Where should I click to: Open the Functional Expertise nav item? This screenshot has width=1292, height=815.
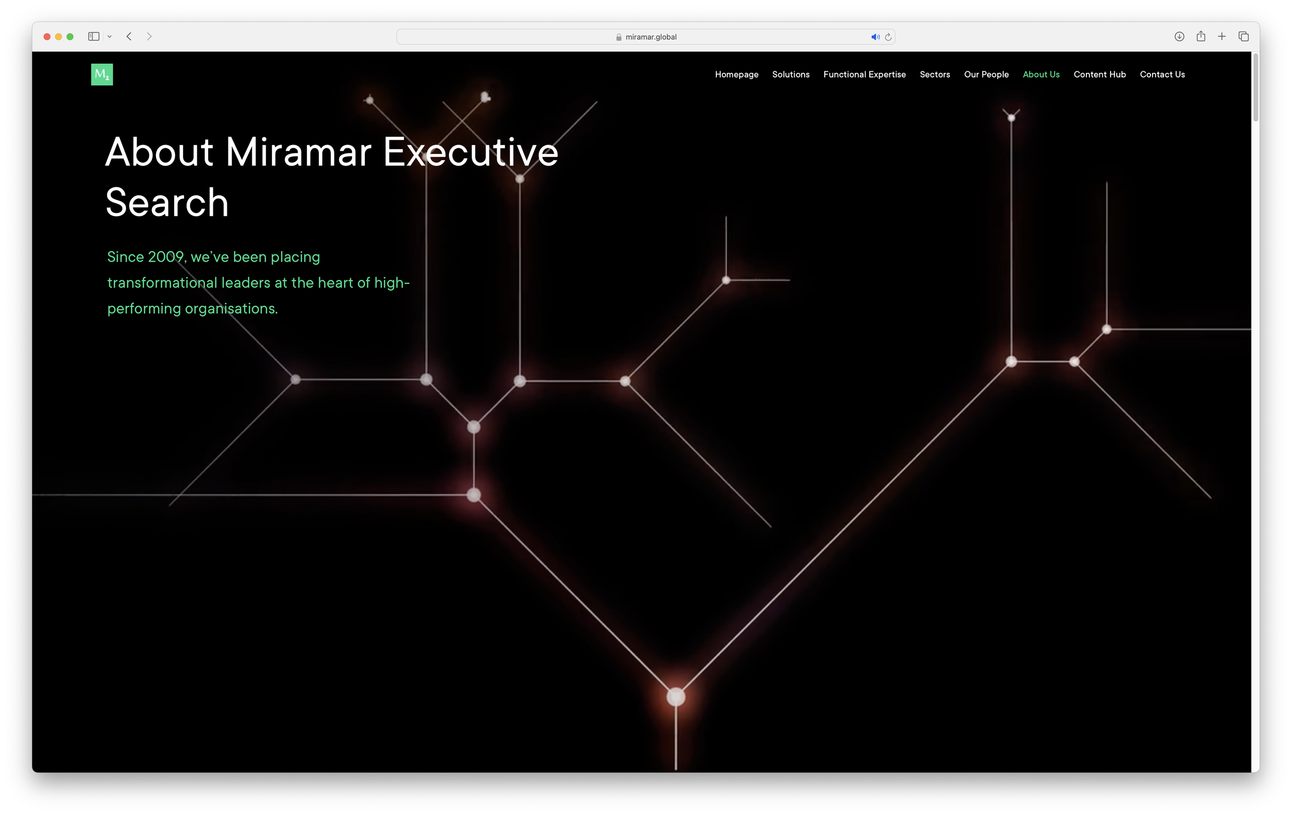[865, 74]
